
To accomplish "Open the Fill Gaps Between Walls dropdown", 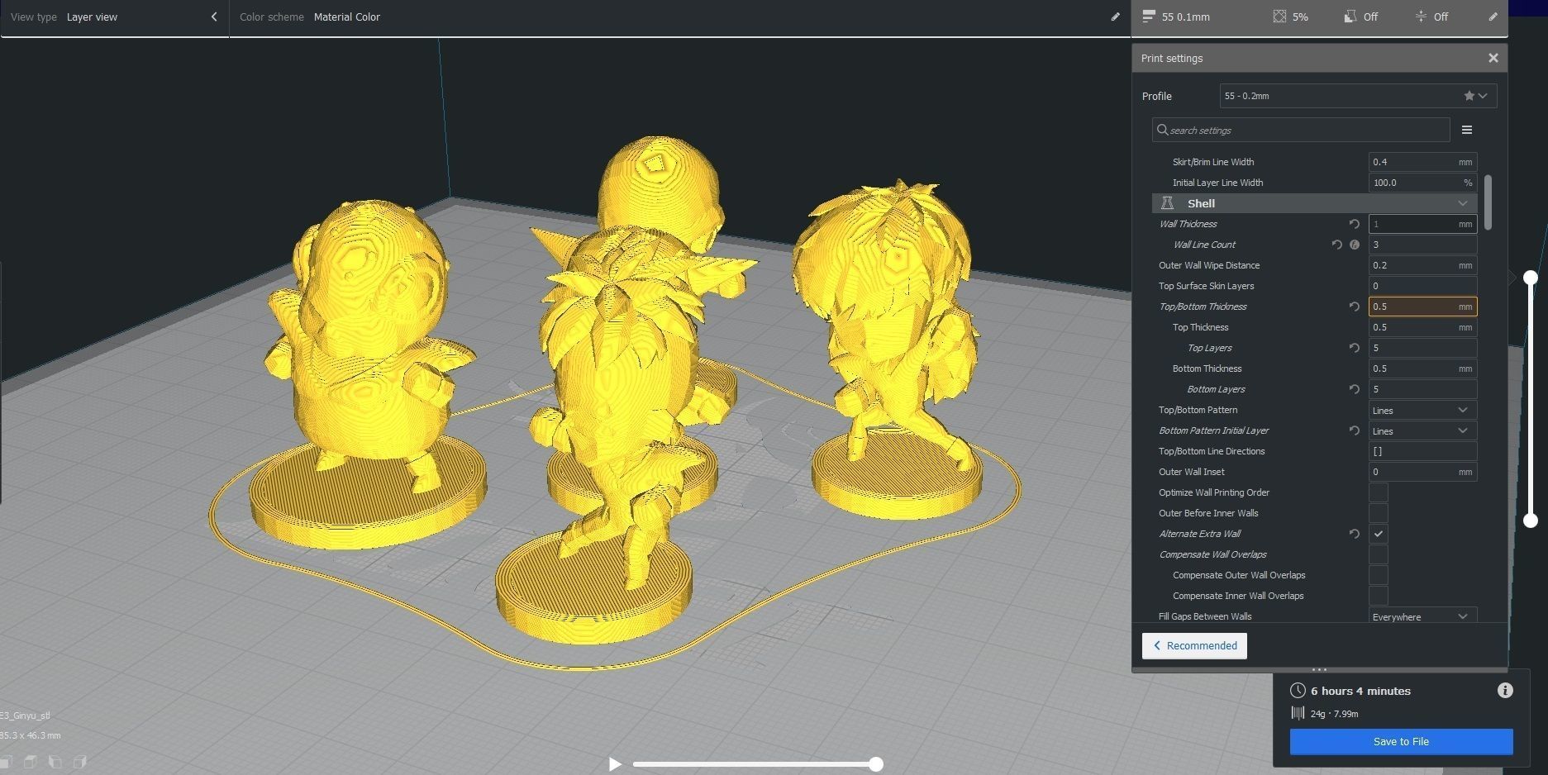I will point(1422,616).
